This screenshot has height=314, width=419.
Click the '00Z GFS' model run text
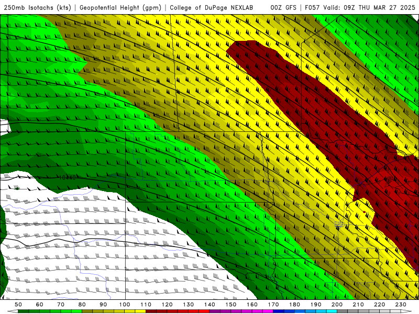283,7
